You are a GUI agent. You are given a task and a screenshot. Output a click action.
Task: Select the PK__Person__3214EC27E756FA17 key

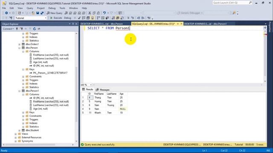click(50, 73)
